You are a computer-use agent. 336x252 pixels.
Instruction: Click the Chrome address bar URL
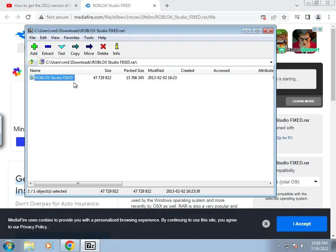pyautogui.click(x=145, y=17)
